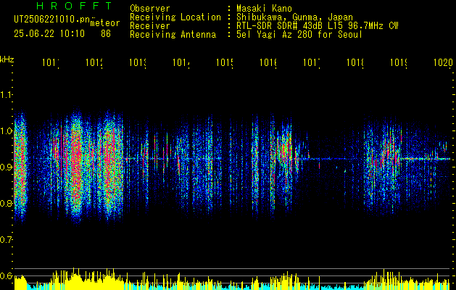The image size is (456, 290).
Task: Select the filename UT2506221010.pn
Action: pos(52,20)
